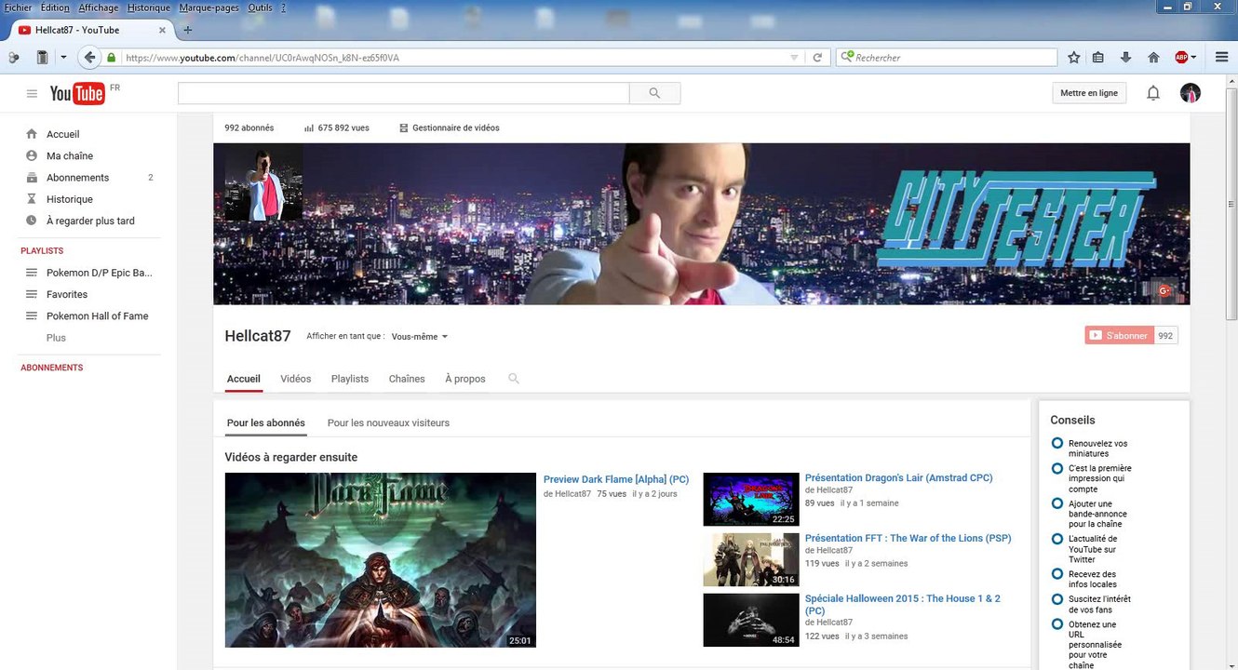Image resolution: width=1238 pixels, height=670 pixels.
Task: Click the Mettre en ligne button
Action: click(1089, 93)
